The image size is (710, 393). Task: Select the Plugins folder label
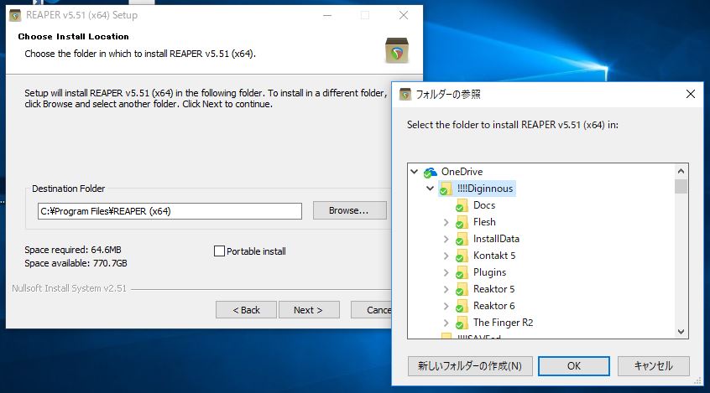pyautogui.click(x=489, y=271)
